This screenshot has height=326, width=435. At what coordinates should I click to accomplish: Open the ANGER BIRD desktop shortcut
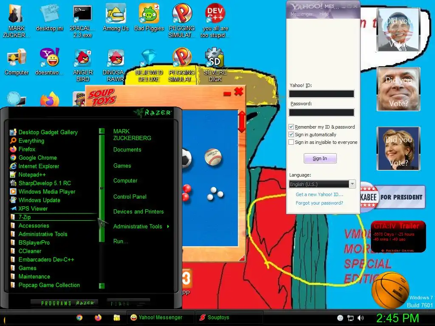[83, 65]
